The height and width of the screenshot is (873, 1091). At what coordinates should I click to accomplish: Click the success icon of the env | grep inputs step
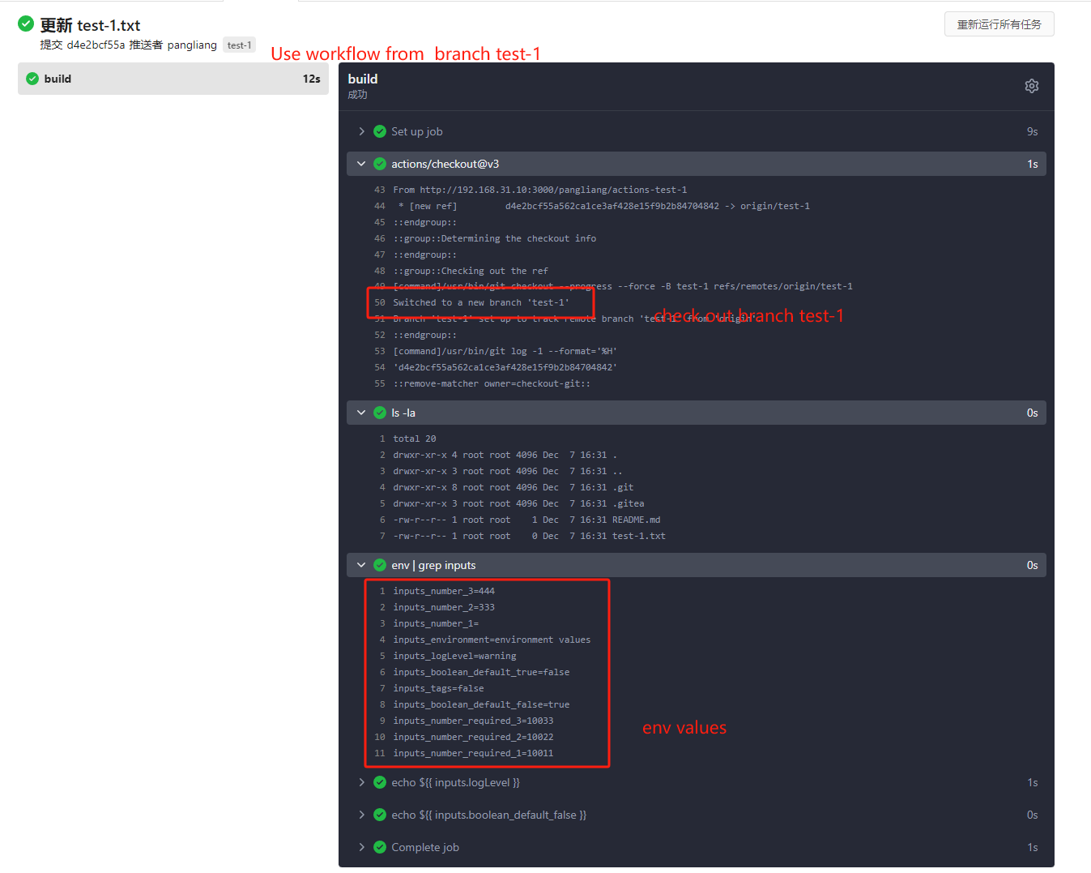click(380, 565)
